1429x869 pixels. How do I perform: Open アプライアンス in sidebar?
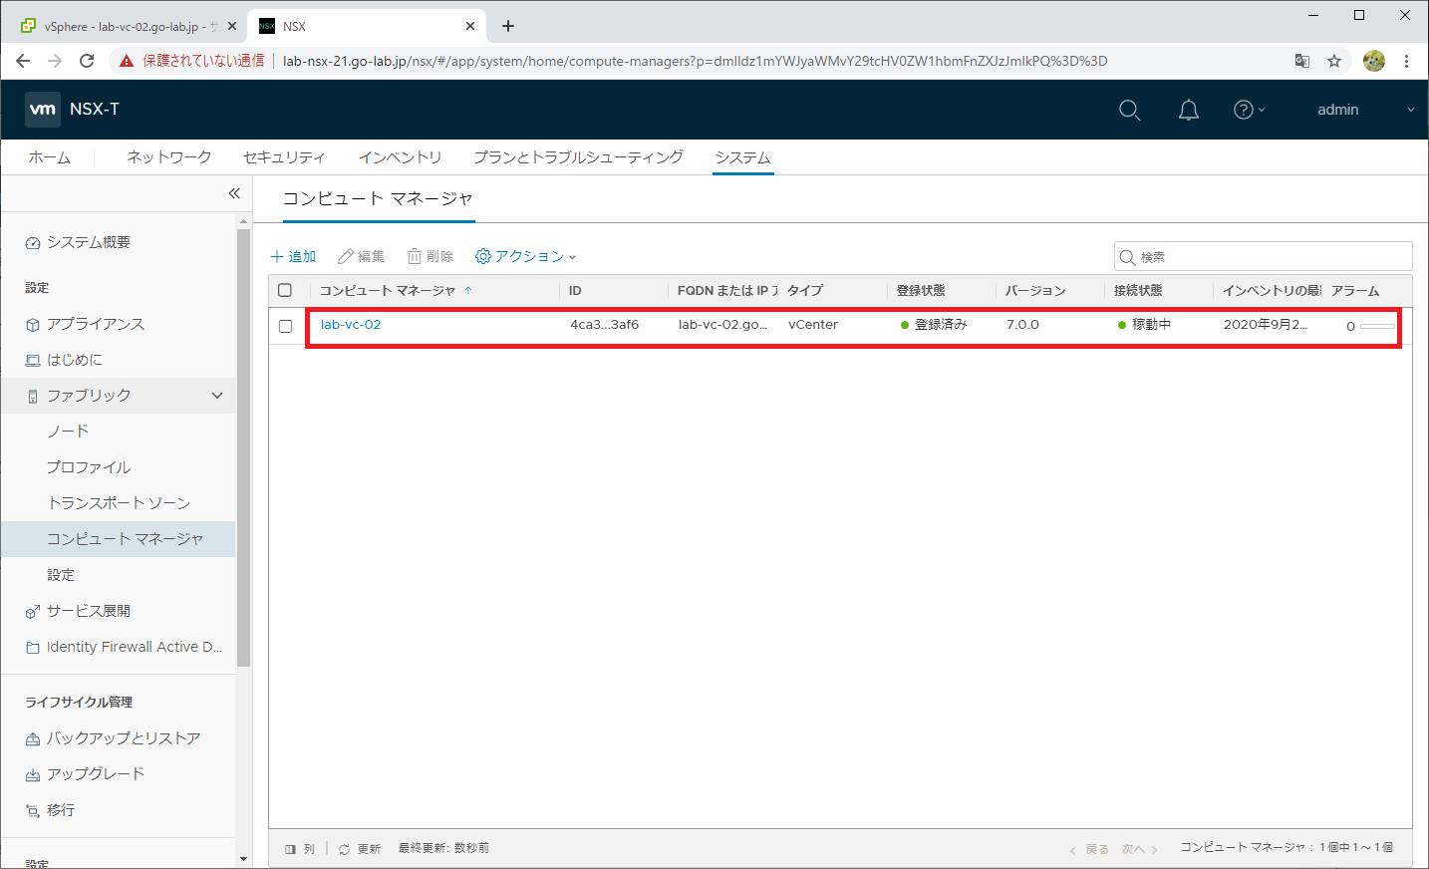95,324
